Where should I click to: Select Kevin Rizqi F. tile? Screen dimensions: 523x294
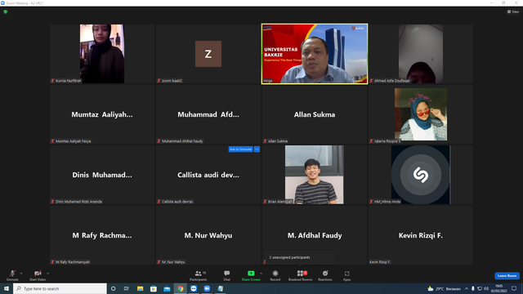click(x=421, y=235)
